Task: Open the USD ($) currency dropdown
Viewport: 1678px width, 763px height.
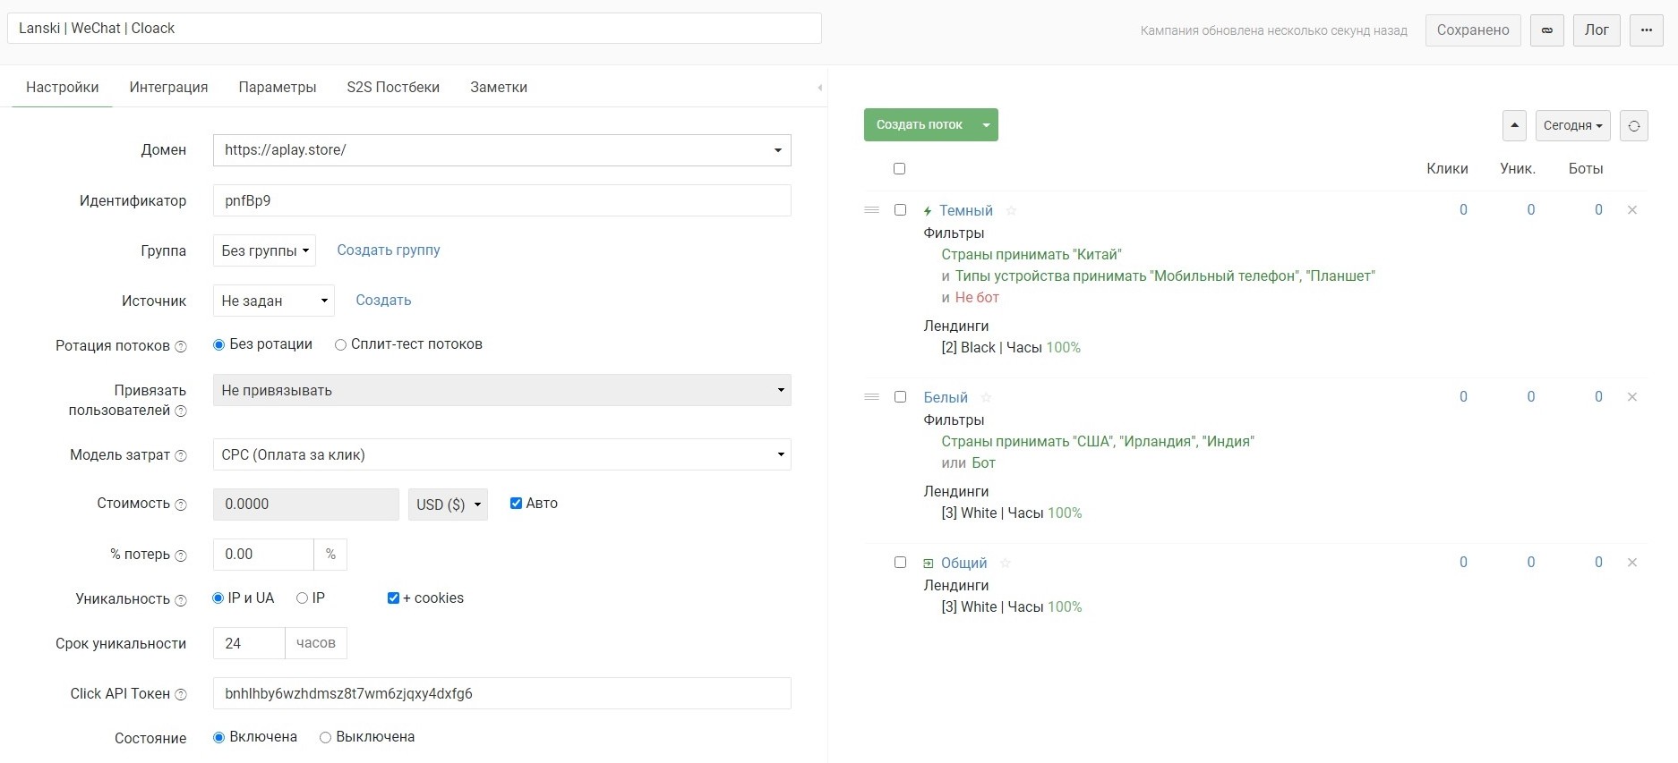Action: pos(448,504)
